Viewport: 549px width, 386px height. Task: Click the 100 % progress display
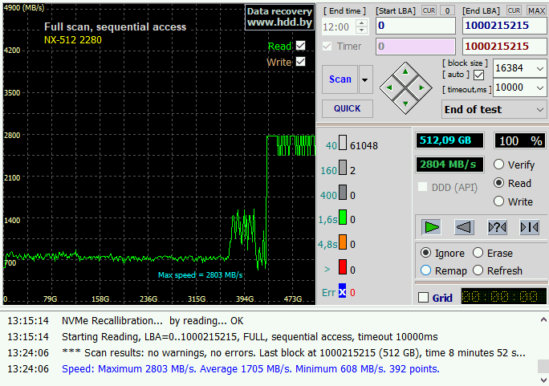(x=520, y=140)
